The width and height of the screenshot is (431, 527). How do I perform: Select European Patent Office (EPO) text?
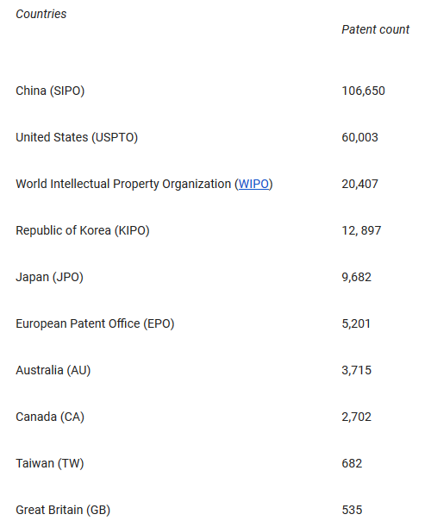pos(95,323)
